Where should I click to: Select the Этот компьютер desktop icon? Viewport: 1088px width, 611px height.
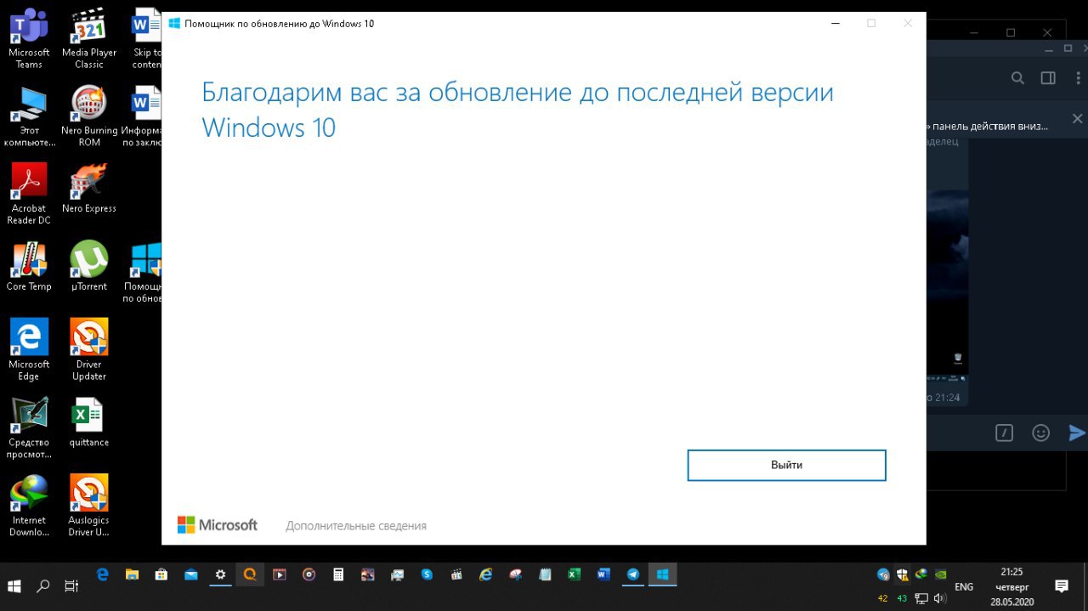pyautogui.click(x=29, y=116)
